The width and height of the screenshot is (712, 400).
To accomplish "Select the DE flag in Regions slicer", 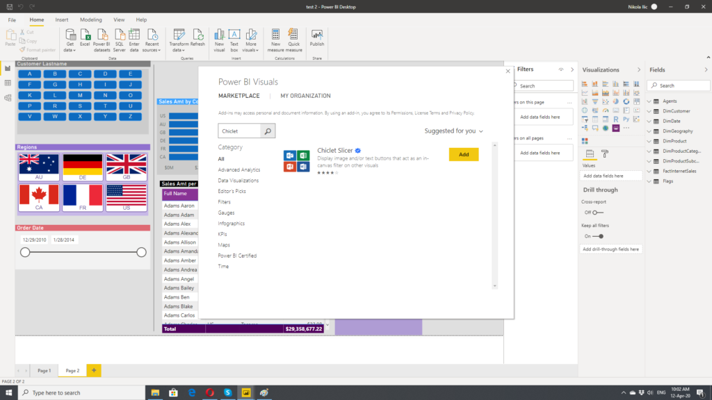I will pos(83,167).
